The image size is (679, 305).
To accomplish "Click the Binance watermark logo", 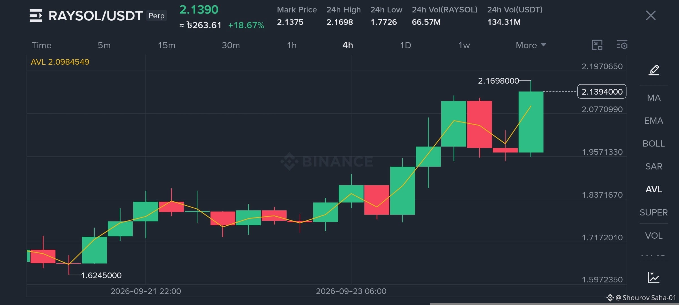I will (x=326, y=162).
